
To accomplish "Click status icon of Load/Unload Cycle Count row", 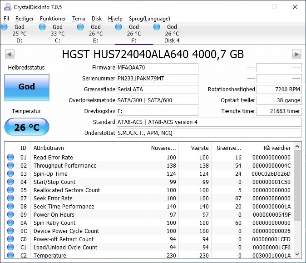I will point(10,248).
